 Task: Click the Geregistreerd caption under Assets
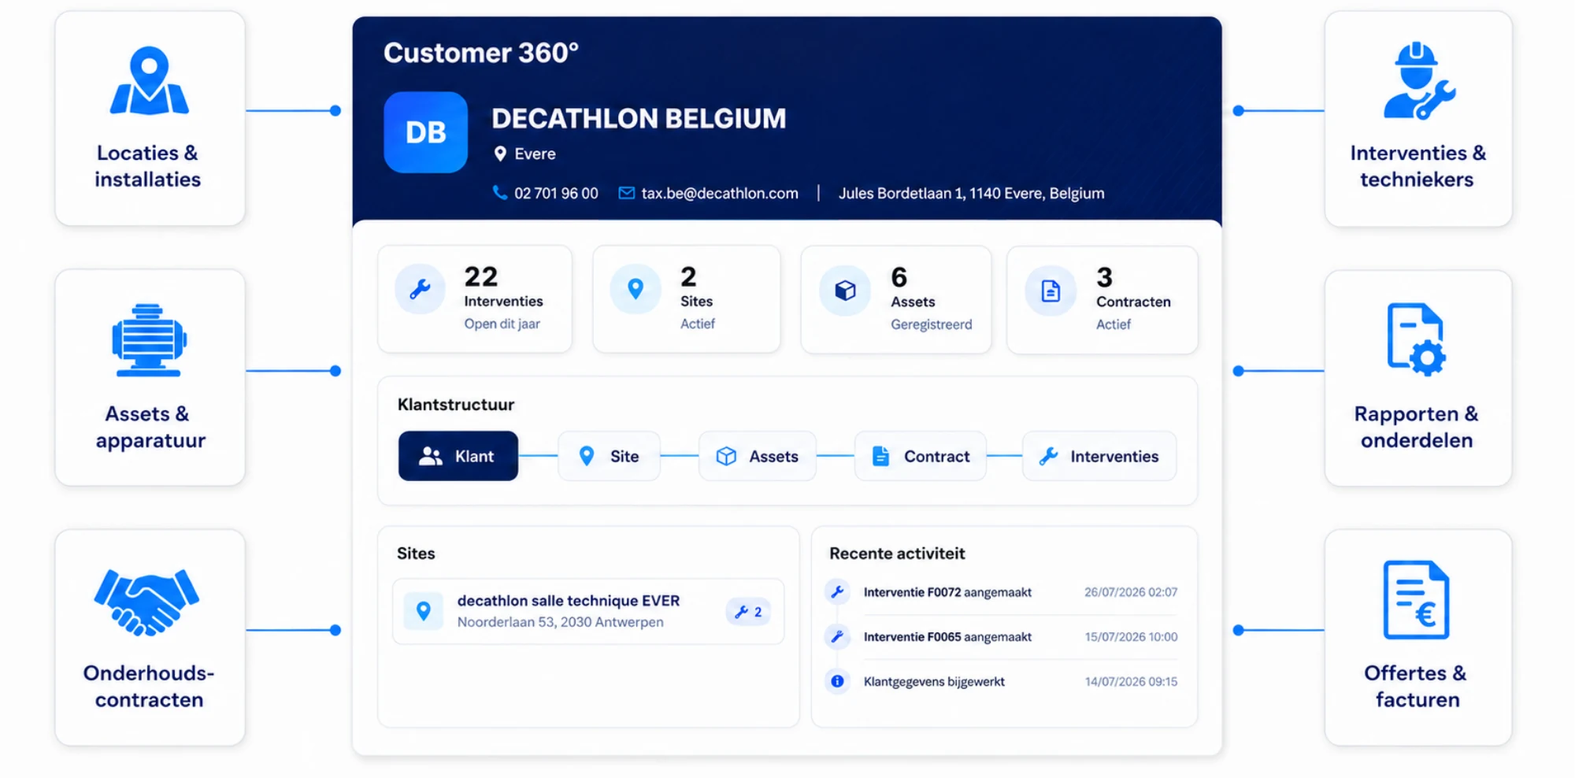932,324
